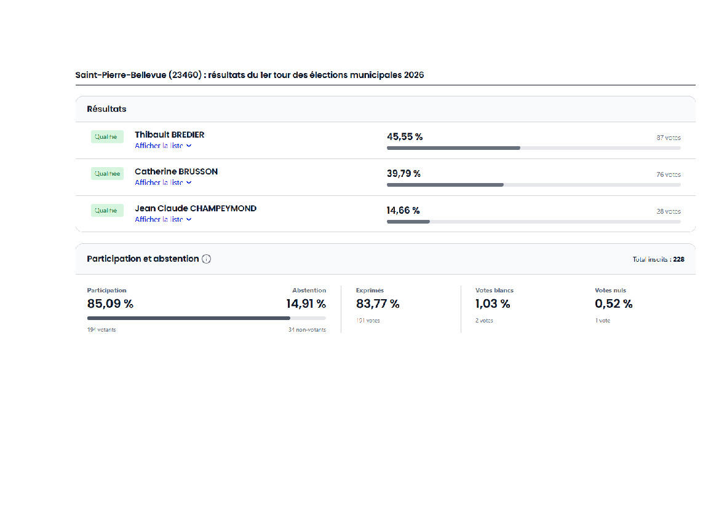This screenshot has height=508, width=719.
Task: Click the 'Participation et abstention' section heading
Action: click(x=143, y=259)
